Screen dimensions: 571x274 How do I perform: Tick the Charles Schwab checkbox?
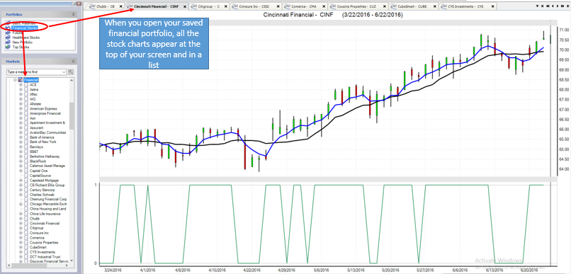[x=26, y=195]
